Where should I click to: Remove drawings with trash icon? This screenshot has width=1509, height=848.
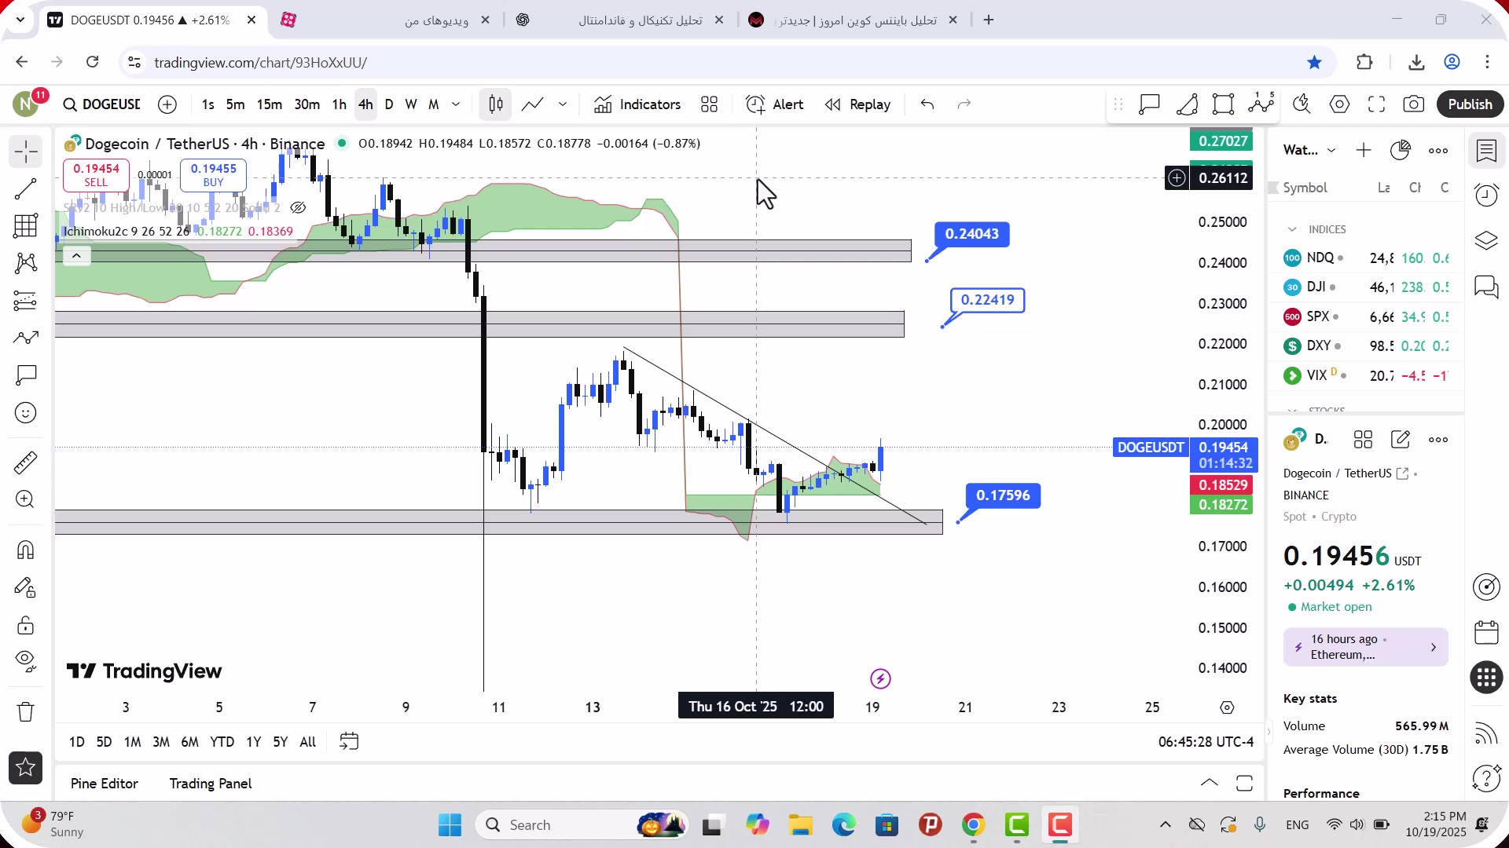tap(25, 712)
